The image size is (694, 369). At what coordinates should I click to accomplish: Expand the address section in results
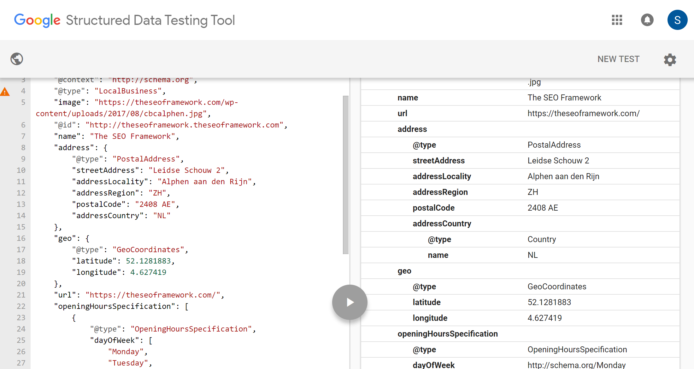412,129
